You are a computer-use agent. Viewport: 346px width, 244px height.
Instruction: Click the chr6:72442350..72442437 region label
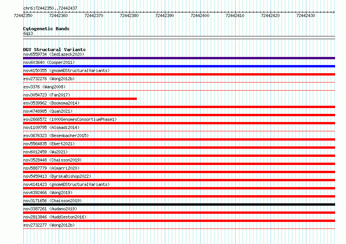pyautogui.click(x=50, y=9)
